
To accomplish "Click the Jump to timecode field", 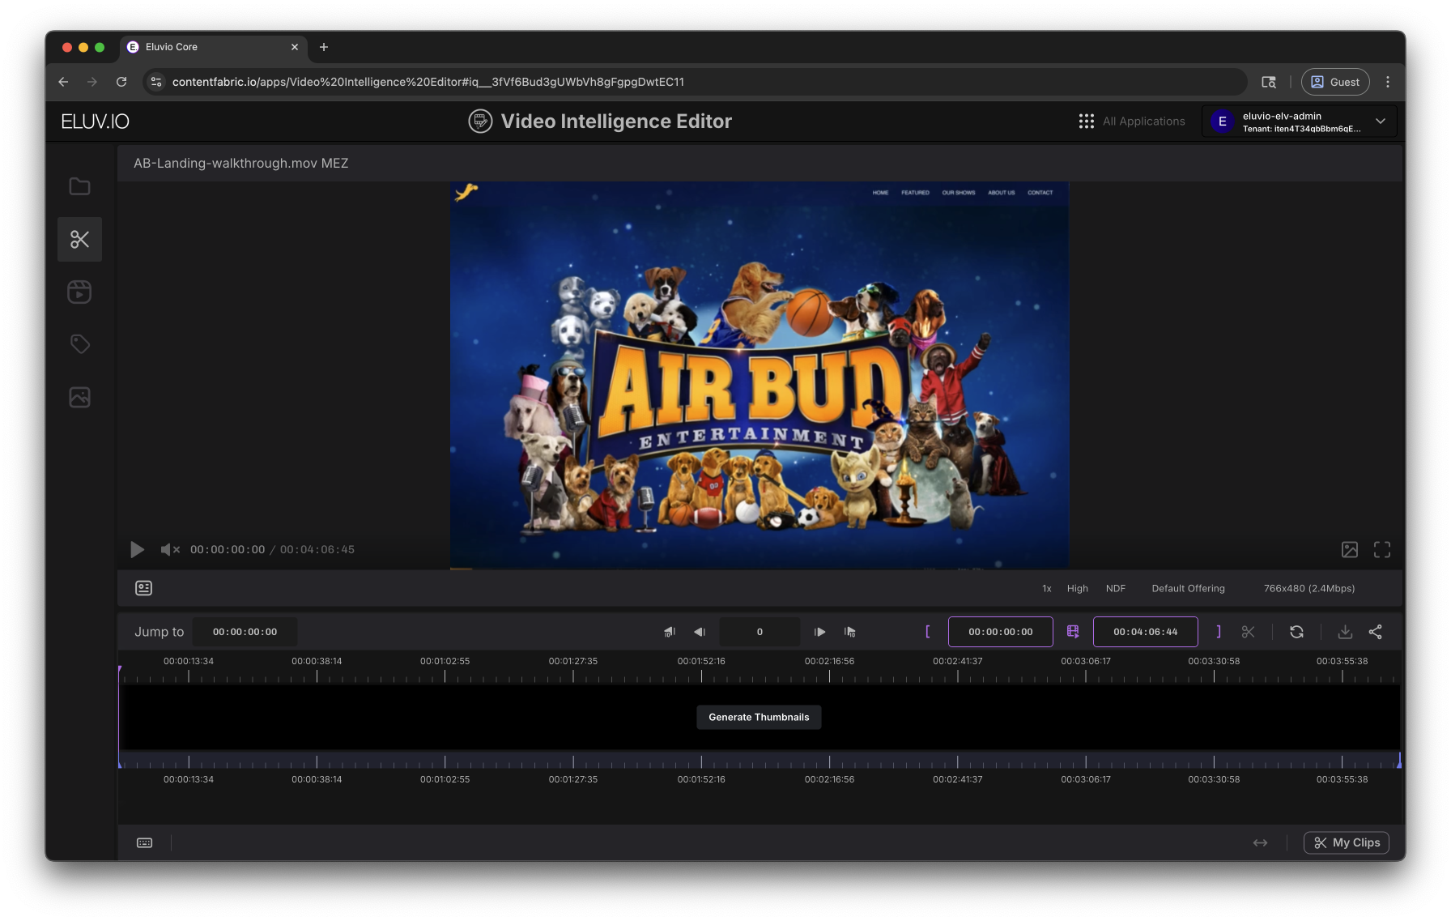I will (245, 632).
